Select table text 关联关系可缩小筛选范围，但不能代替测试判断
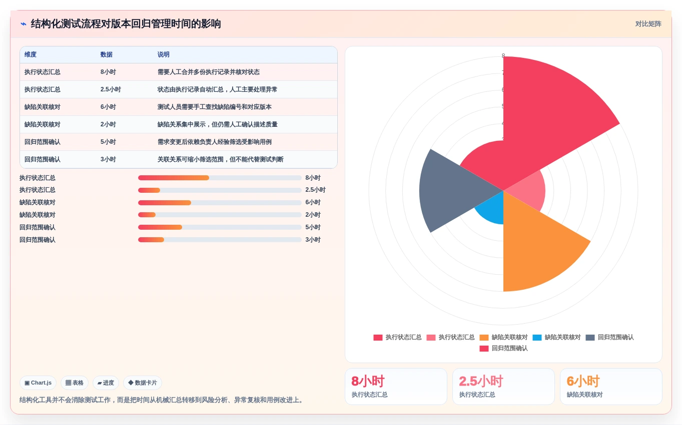682x425 pixels. point(220,160)
